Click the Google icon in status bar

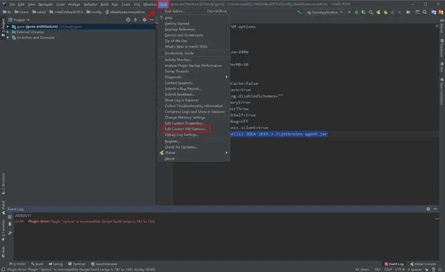pos(440,270)
